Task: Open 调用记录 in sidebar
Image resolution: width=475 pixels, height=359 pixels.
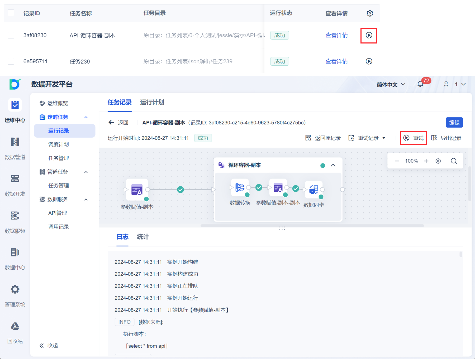Action: 59,227
